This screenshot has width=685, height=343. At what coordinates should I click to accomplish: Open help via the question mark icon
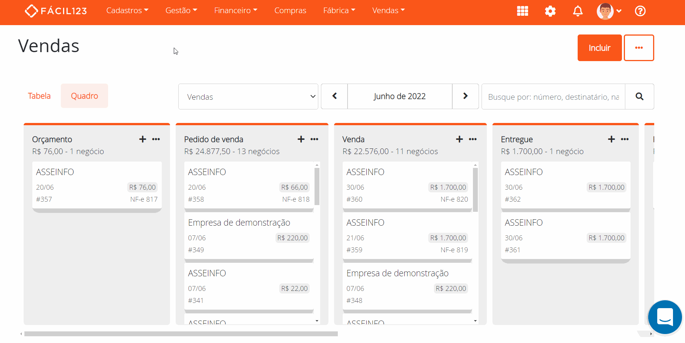640,11
